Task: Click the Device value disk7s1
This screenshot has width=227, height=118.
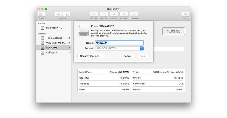Action: (x=179, y=90)
